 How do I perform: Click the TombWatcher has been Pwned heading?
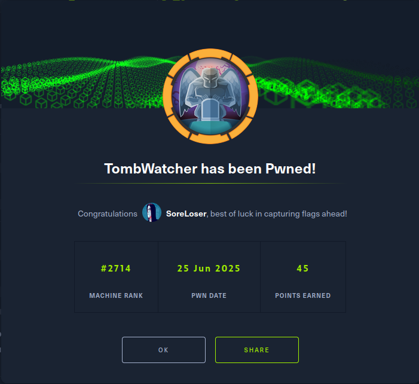click(x=210, y=169)
